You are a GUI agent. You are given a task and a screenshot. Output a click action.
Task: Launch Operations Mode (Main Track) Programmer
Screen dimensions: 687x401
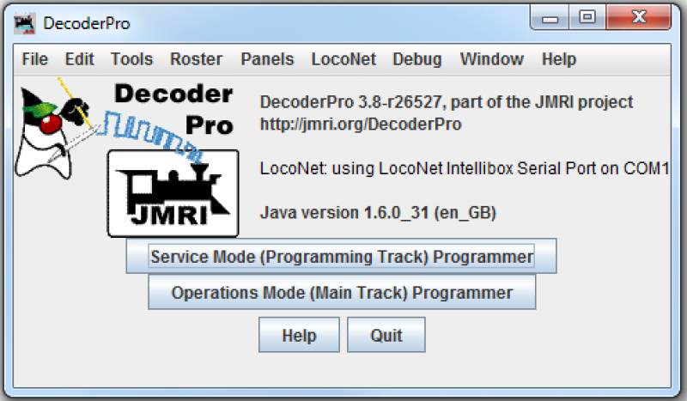(x=342, y=292)
